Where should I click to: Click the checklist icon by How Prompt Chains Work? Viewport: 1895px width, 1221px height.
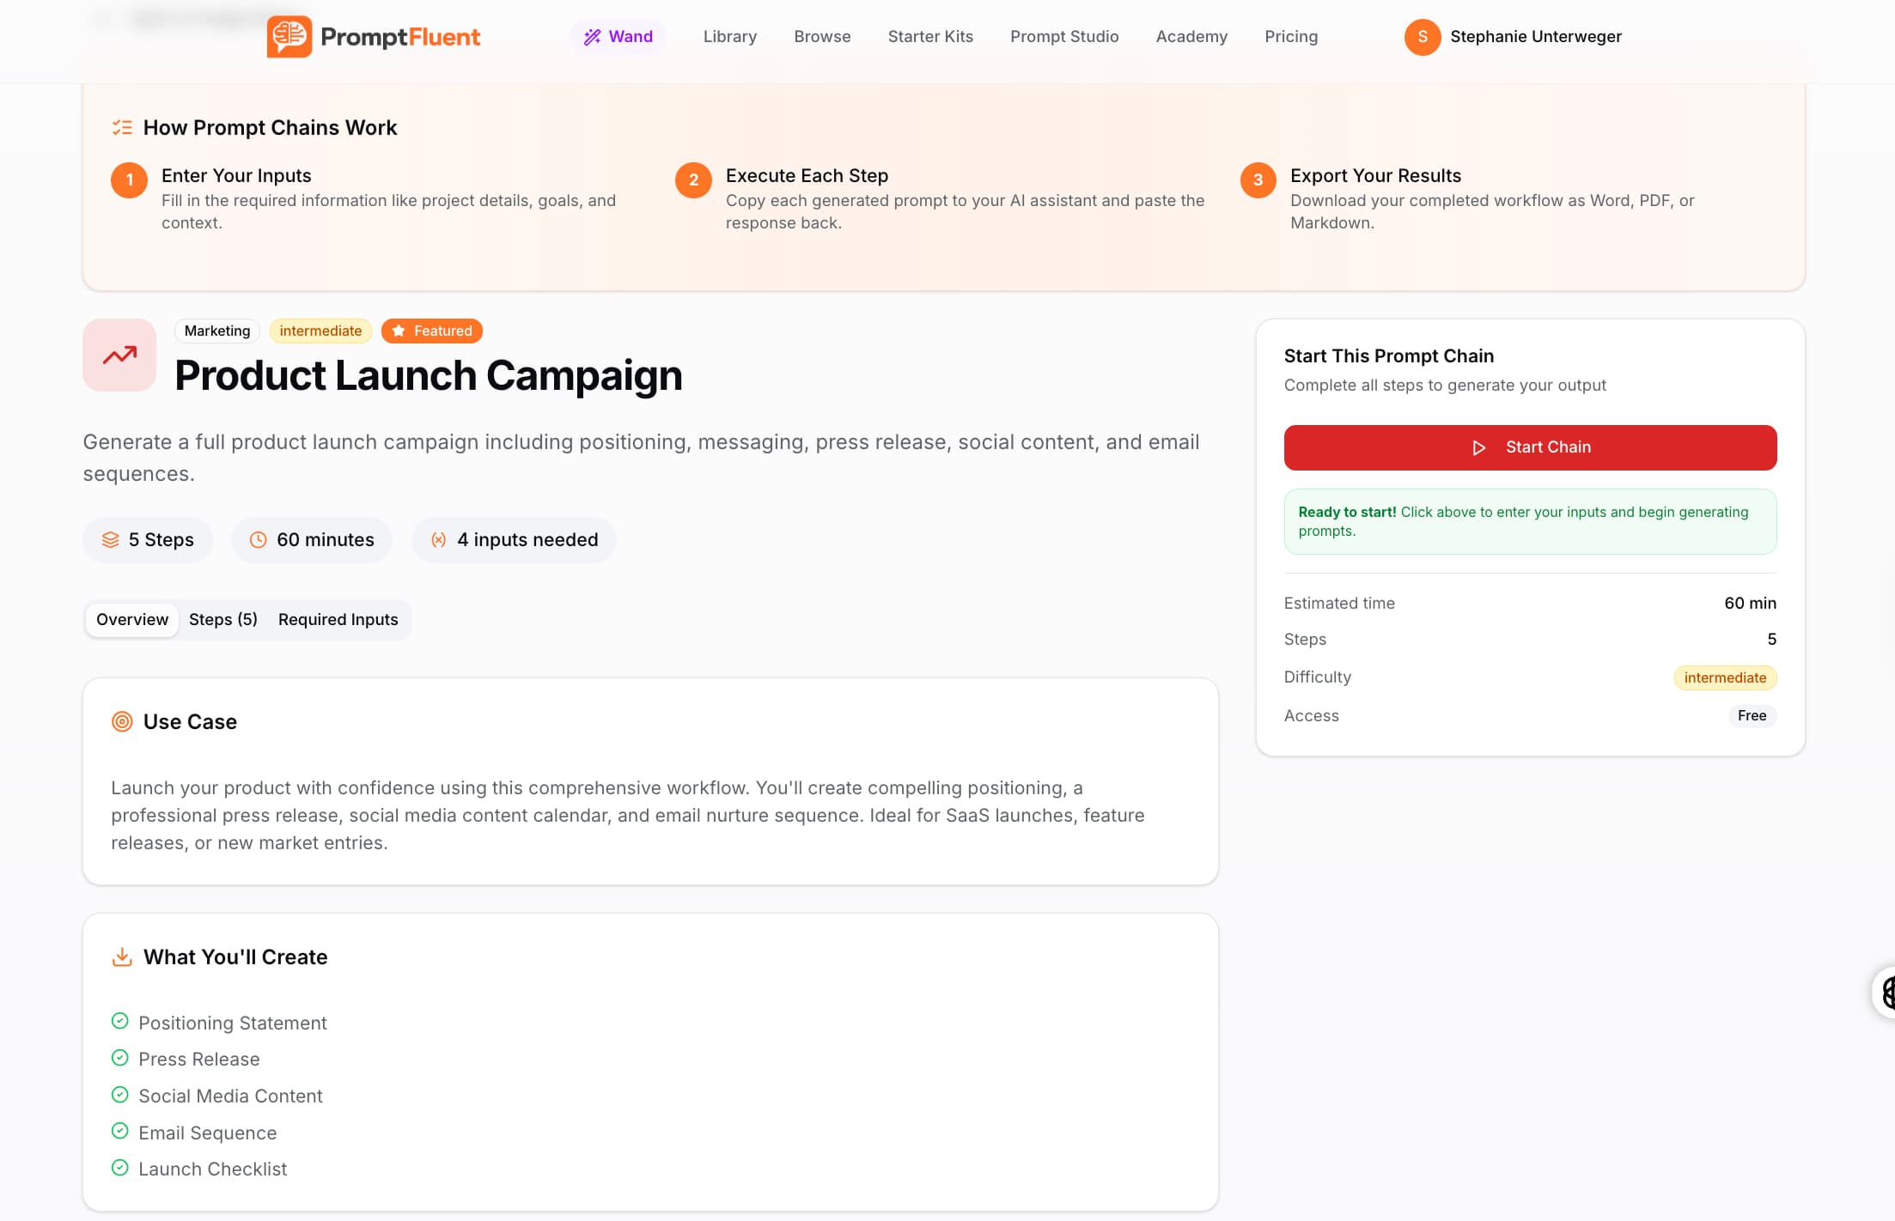pyautogui.click(x=122, y=127)
